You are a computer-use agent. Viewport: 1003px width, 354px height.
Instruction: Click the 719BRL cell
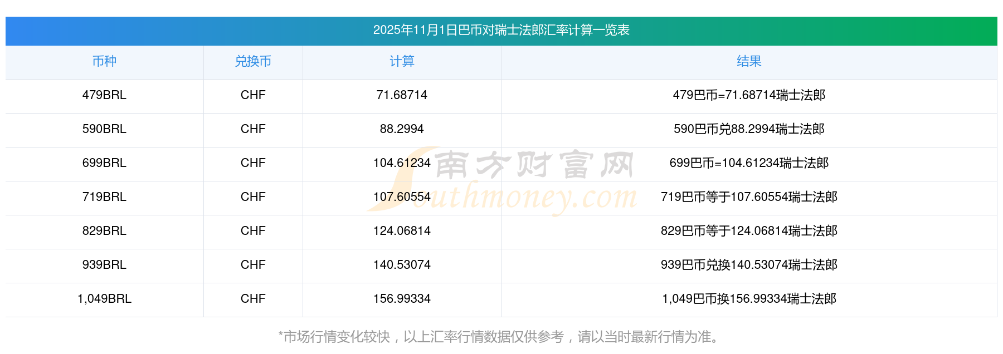click(104, 197)
